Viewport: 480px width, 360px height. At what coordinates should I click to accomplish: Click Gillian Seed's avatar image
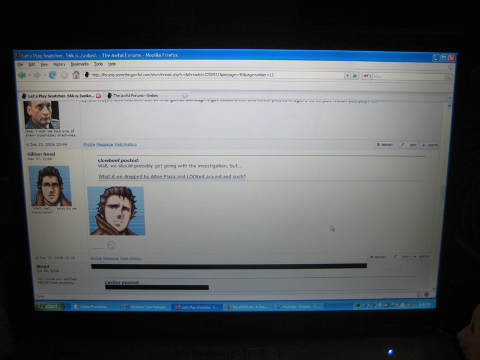(x=50, y=186)
